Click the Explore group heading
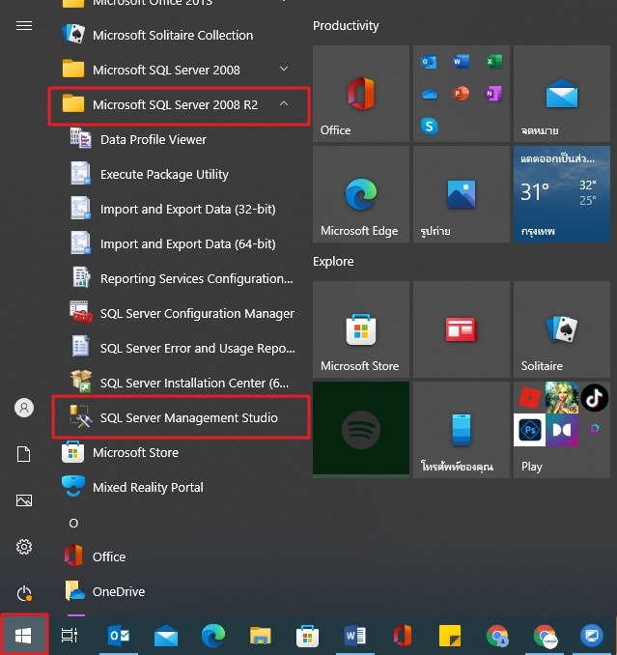The width and height of the screenshot is (617, 655). (x=333, y=262)
